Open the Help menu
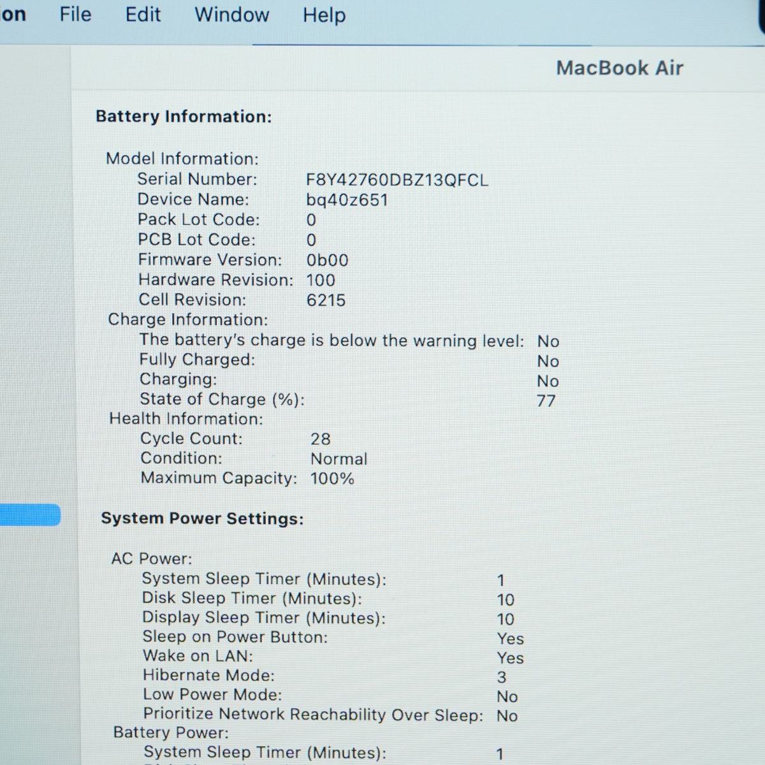This screenshot has width=765, height=765. coord(324,15)
